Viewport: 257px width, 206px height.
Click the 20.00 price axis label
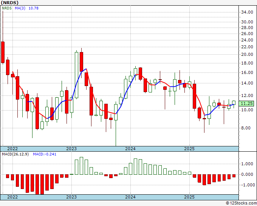tap(247, 54)
